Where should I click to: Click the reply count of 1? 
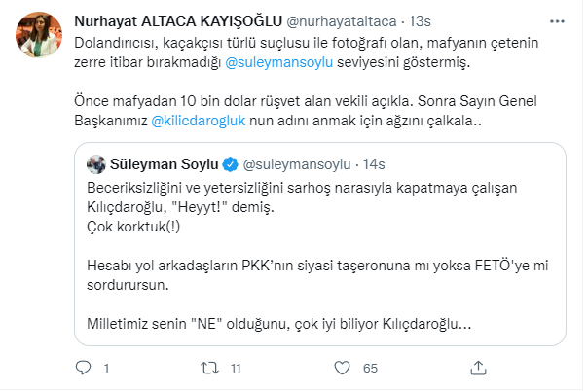click(104, 370)
